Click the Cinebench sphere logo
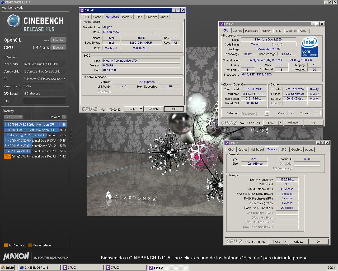This screenshot has width=338, height=271. coord(14,21)
